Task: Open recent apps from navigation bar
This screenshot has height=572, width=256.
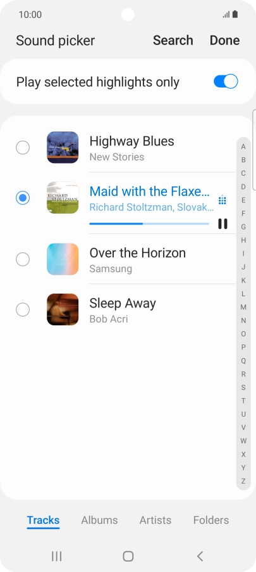Action: (56, 556)
